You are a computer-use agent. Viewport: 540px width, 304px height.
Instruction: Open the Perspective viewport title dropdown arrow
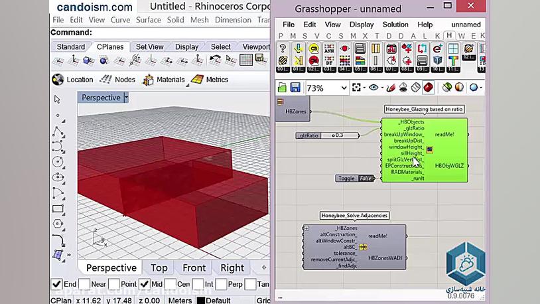(126, 98)
